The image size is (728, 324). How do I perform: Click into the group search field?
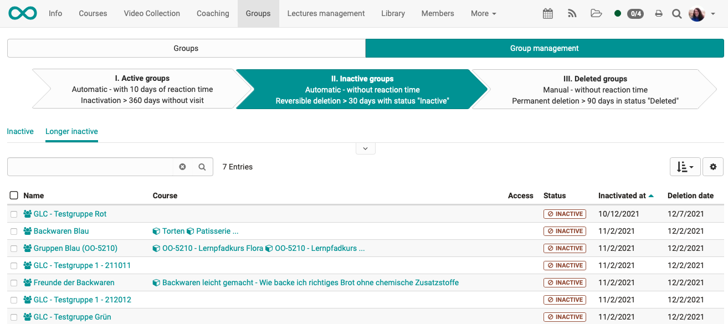(90, 167)
